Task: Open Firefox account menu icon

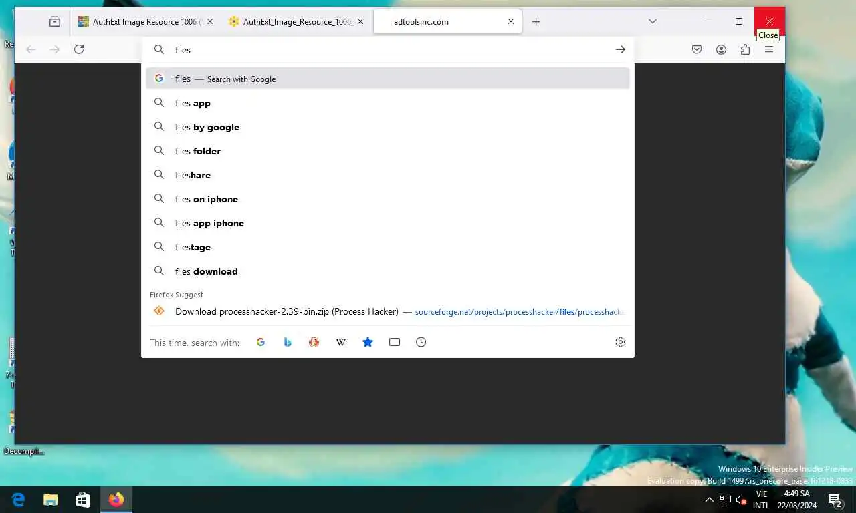Action: (721, 49)
